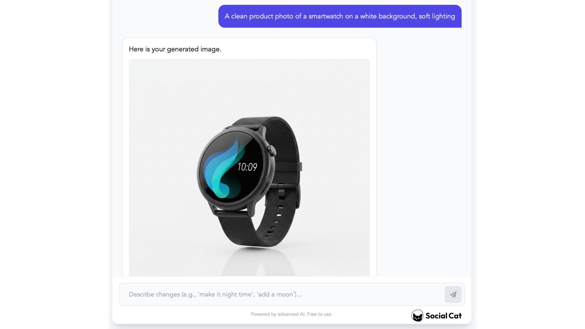The width and height of the screenshot is (585, 329).
Task: Click the words 'soft lighting' in the prompt
Action: point(437,16)
